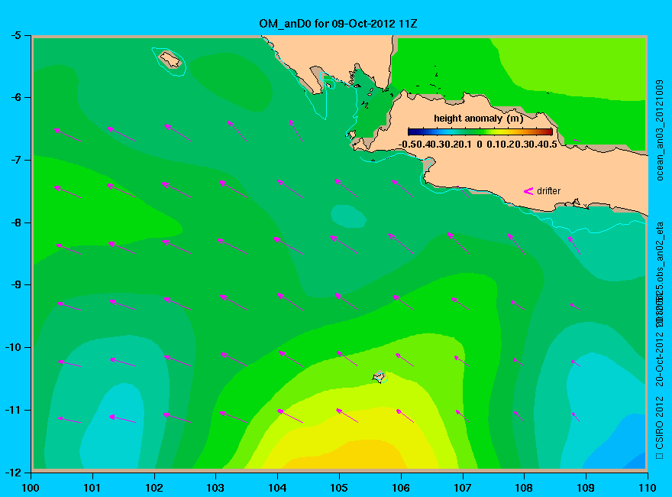The width and height of the screenshot is (672, 497).
Task: Click the plot title OM_anD0 for 09-Oct-2012 11Z
Action: pos(338,24)
